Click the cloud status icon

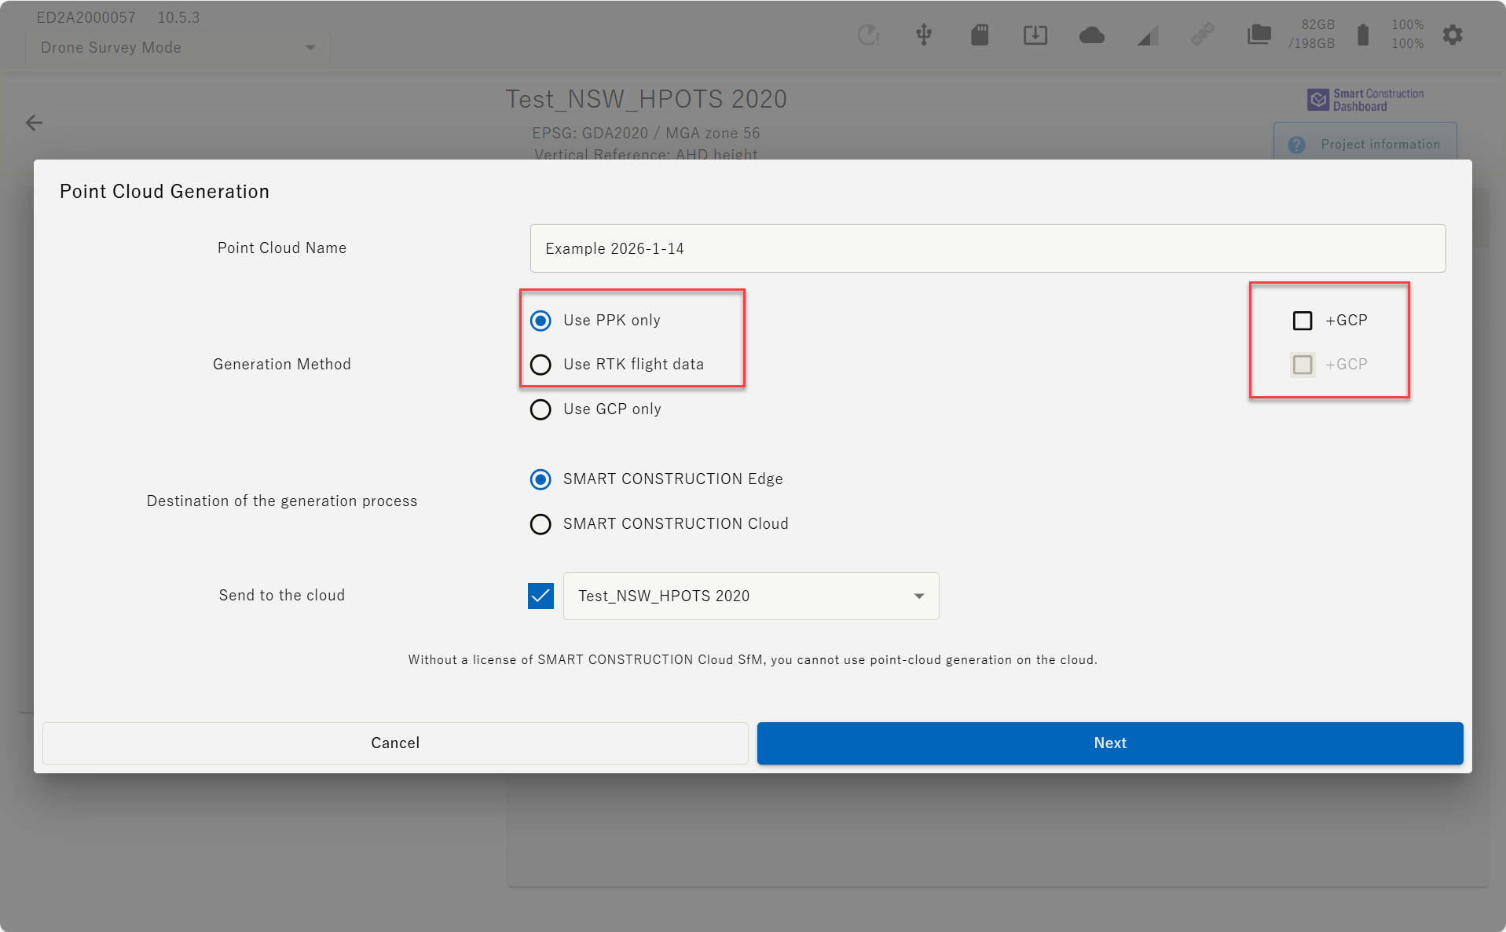[x=1092, y=35]
